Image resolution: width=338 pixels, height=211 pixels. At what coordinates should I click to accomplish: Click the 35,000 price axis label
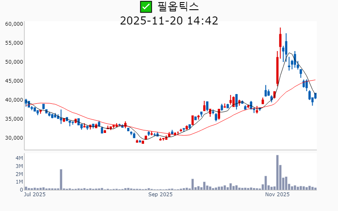tap(14, 119)
